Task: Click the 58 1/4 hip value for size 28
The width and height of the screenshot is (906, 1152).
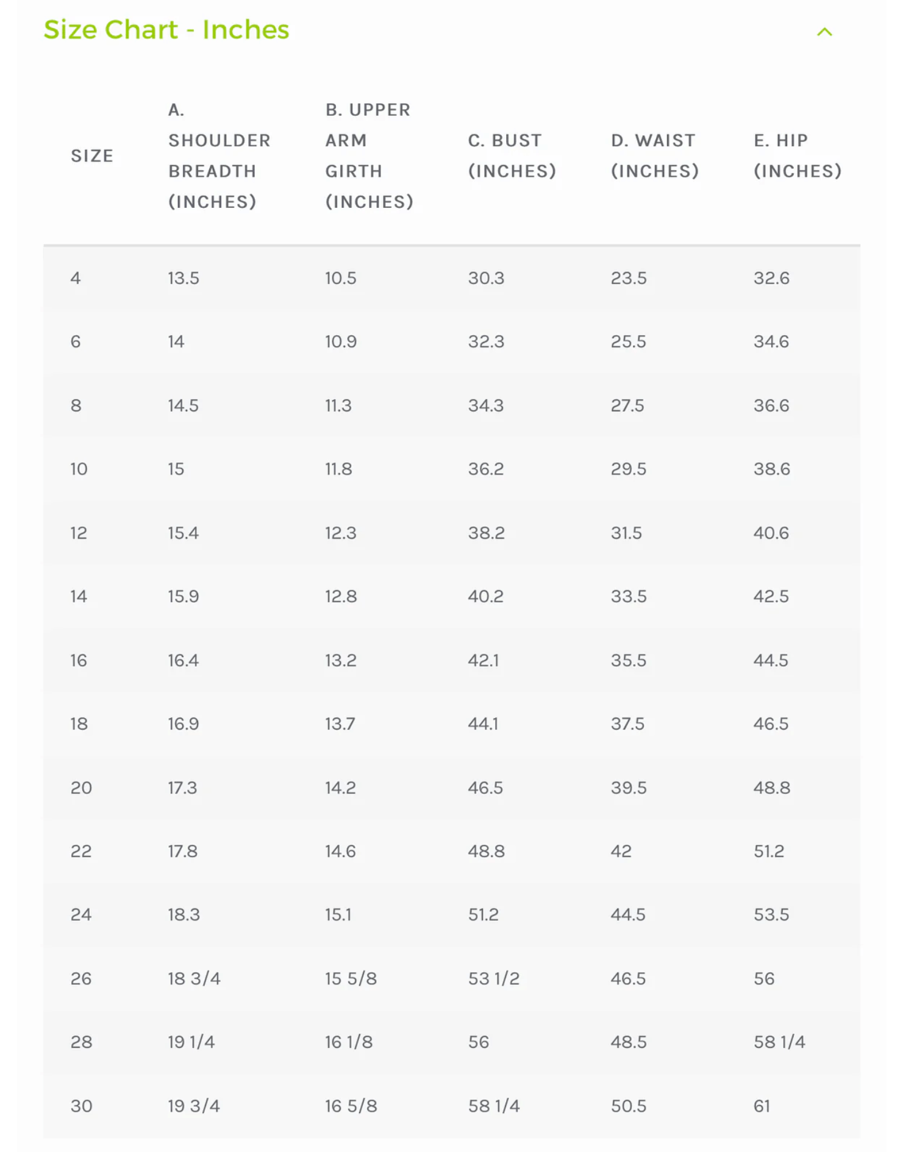Action: [779, 1042]
